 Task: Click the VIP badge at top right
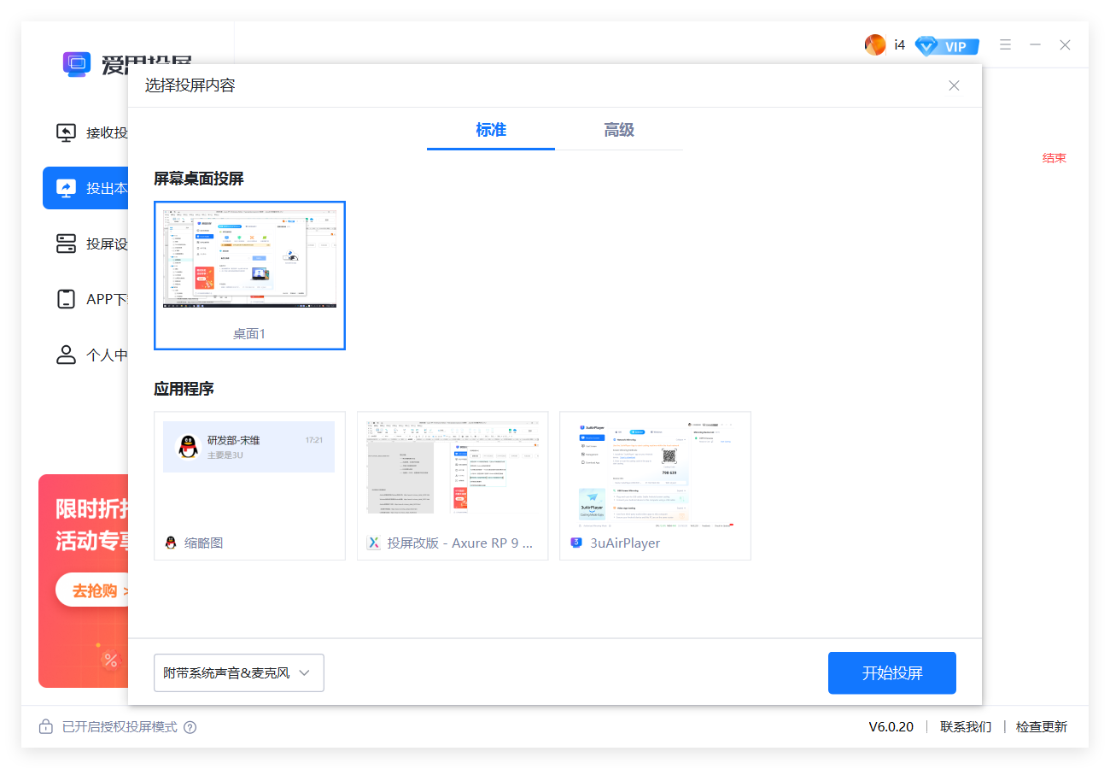[x=946, y=45]
